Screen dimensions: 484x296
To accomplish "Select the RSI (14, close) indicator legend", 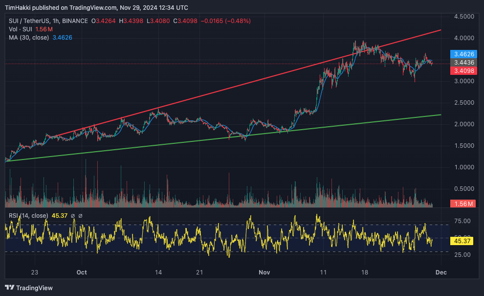I will point(28,216).
